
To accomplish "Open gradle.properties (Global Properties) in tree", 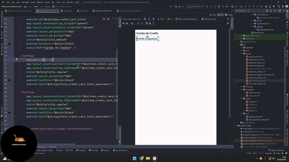I will 257,141.
